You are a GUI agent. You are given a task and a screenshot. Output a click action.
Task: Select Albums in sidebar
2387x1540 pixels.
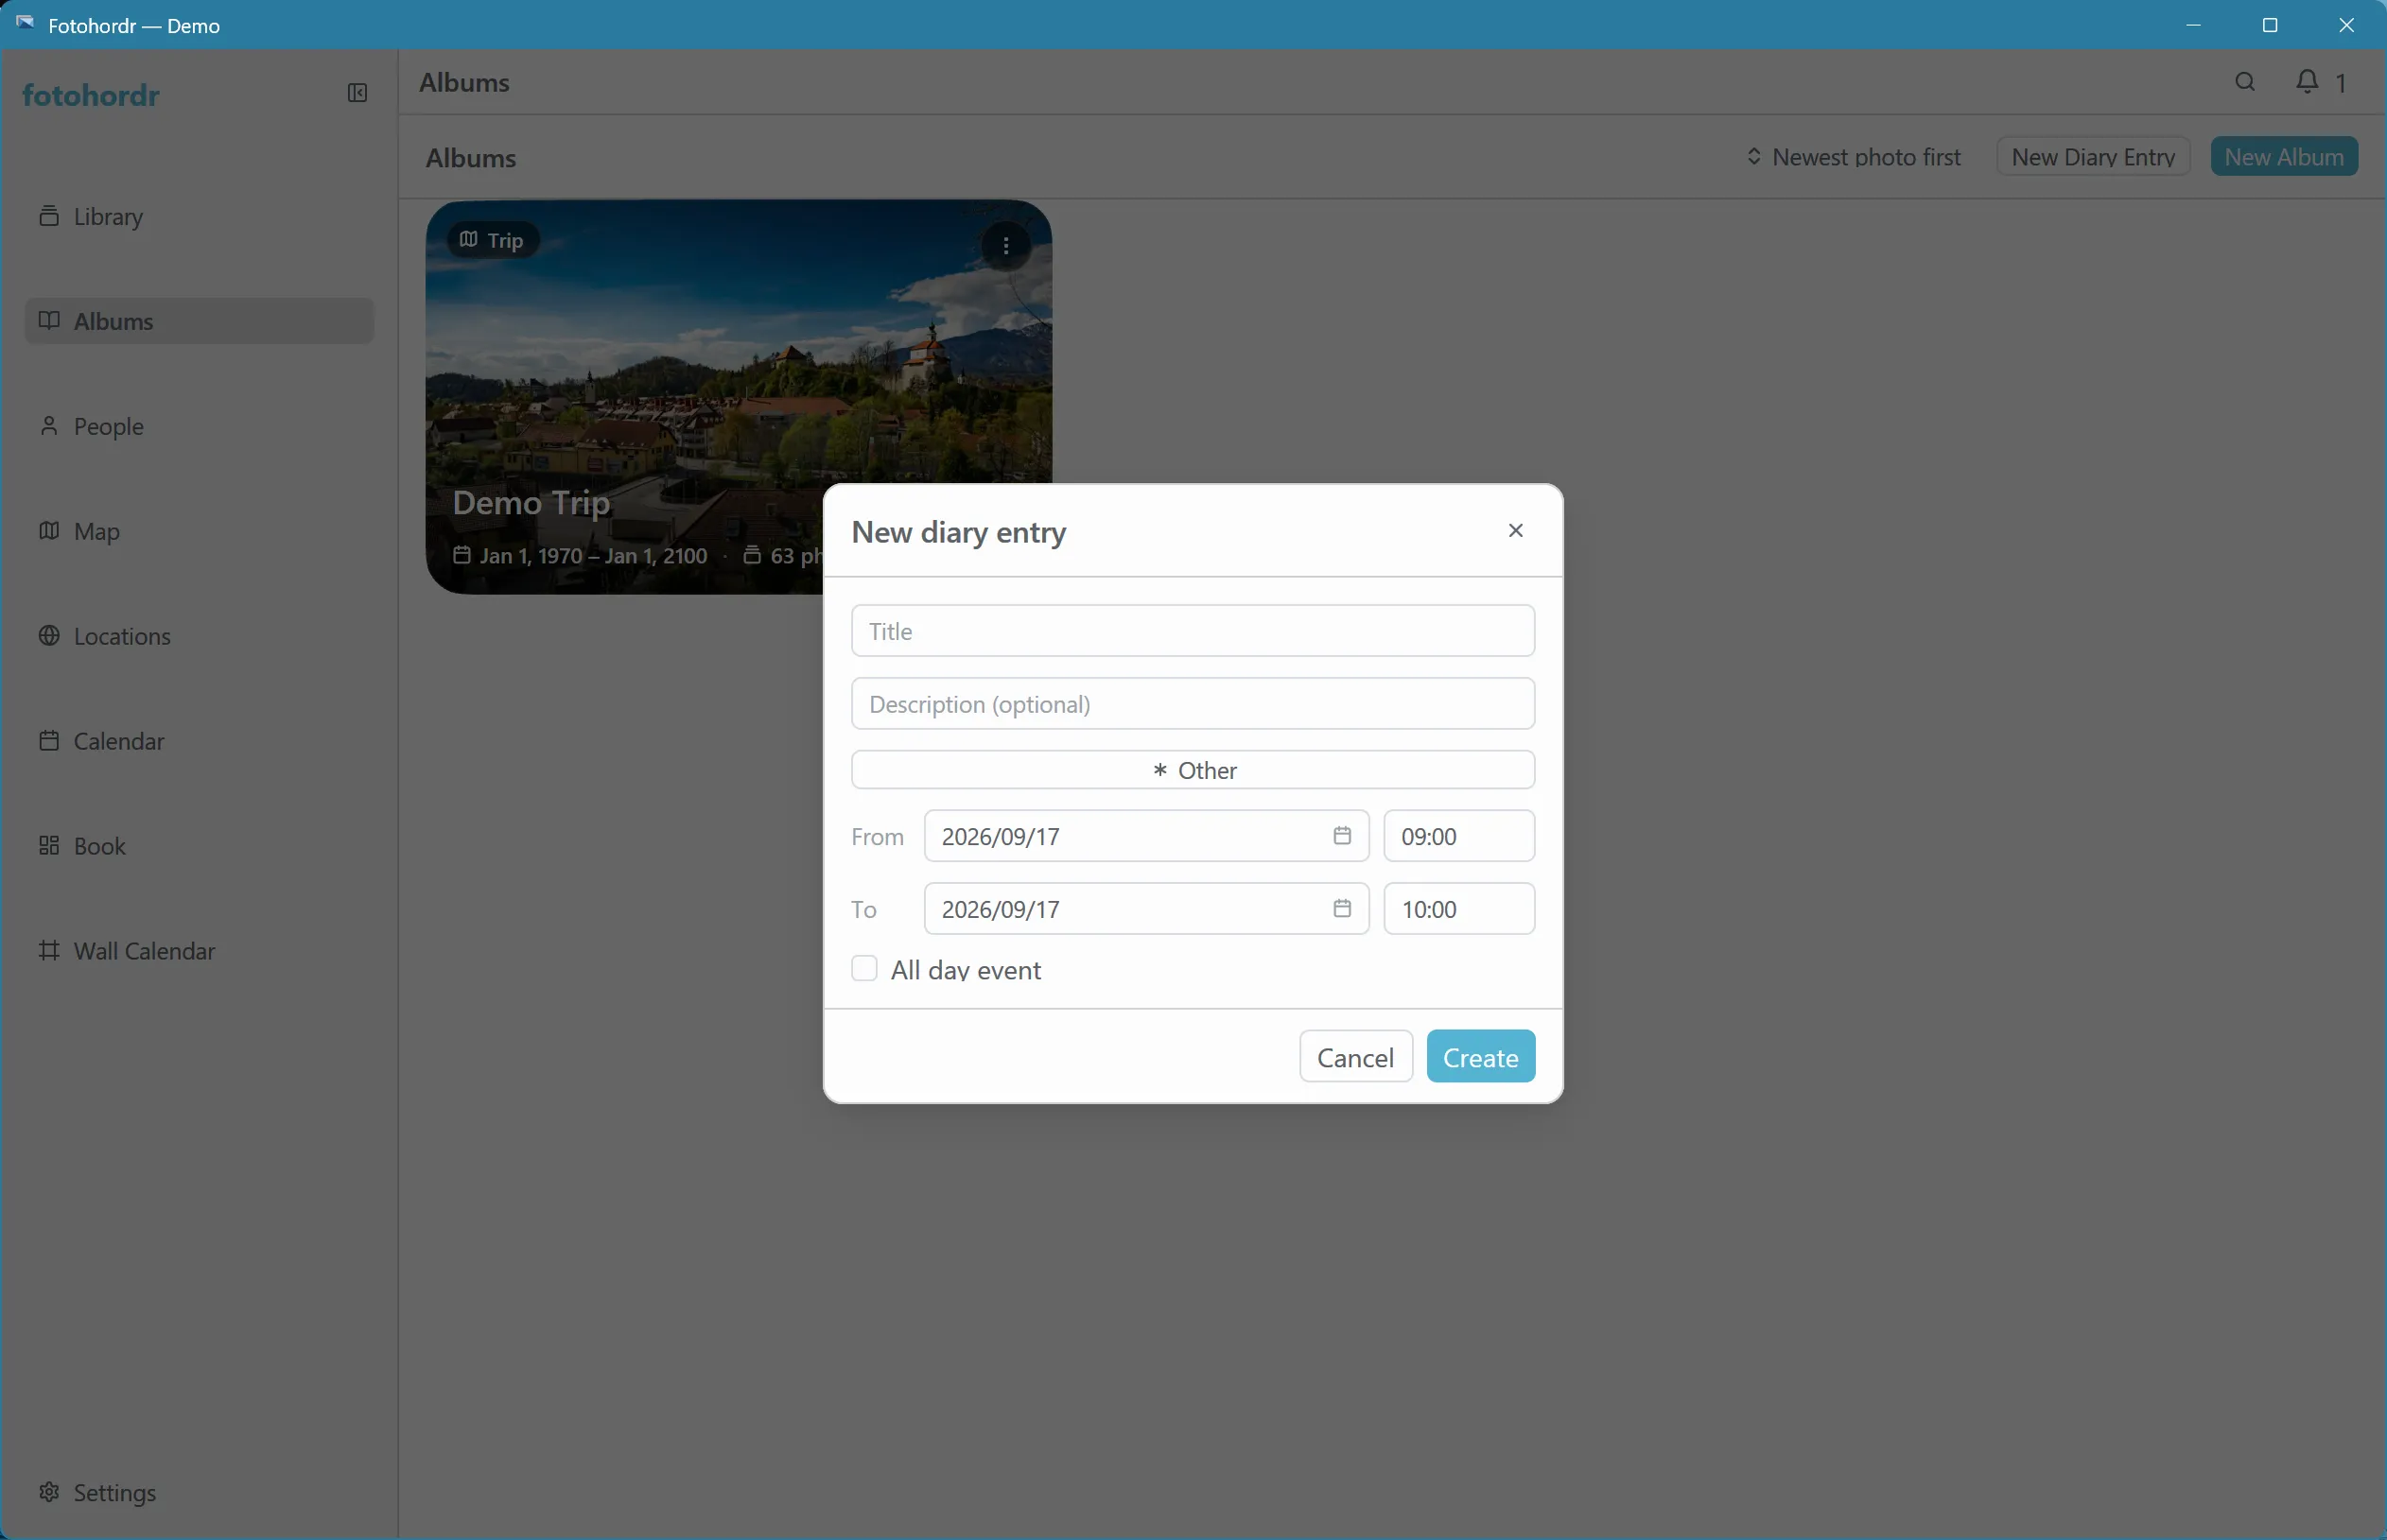coord(200,321)
